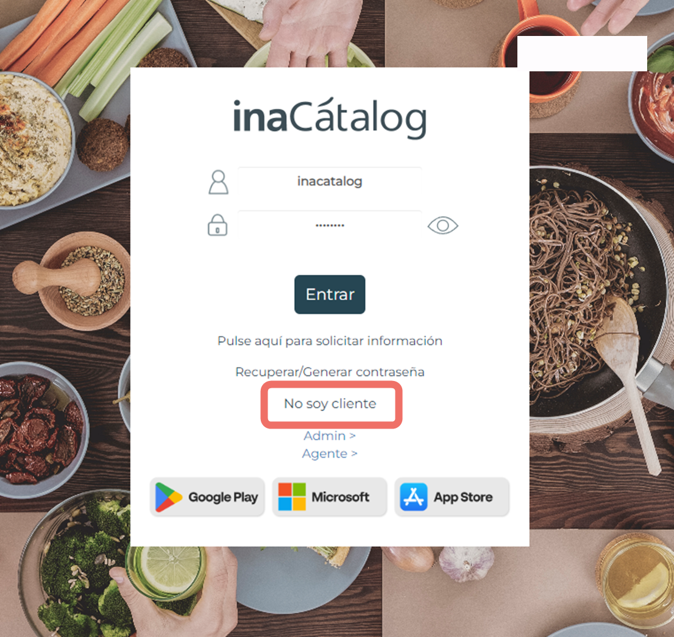
Task: Open Pulse aquí para solicitar información link
Action: click(x=330, y=341)
